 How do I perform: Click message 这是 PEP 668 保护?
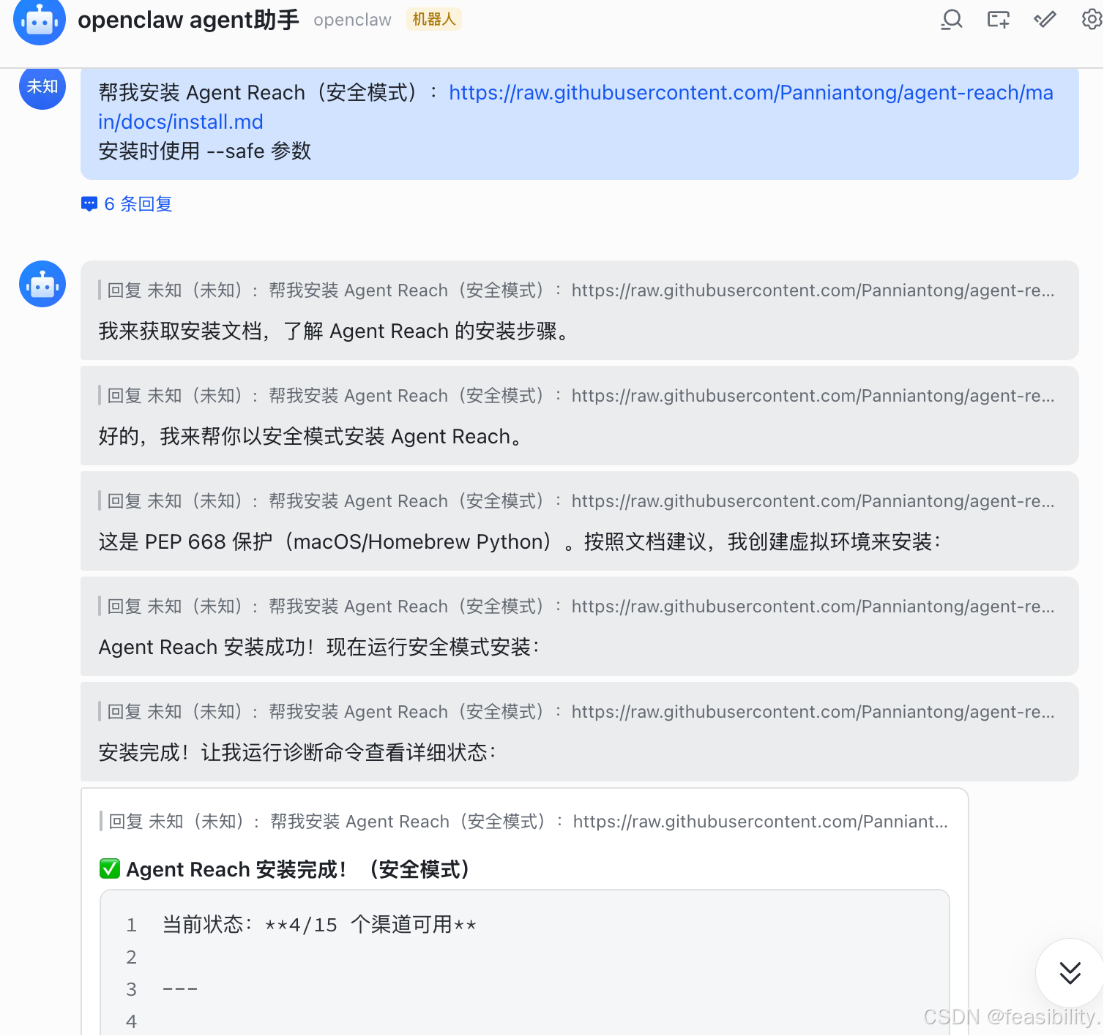[x=520, y=542]
